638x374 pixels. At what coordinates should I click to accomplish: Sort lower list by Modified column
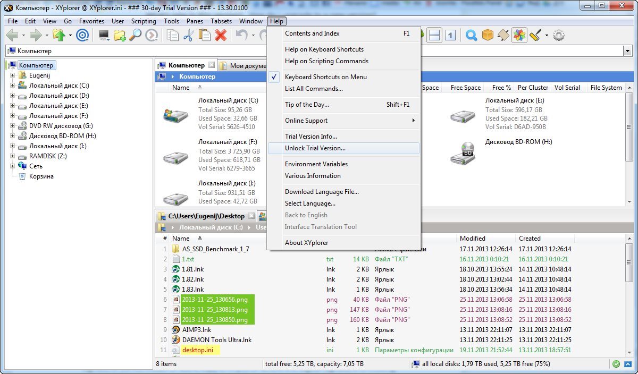click(486, 239)
